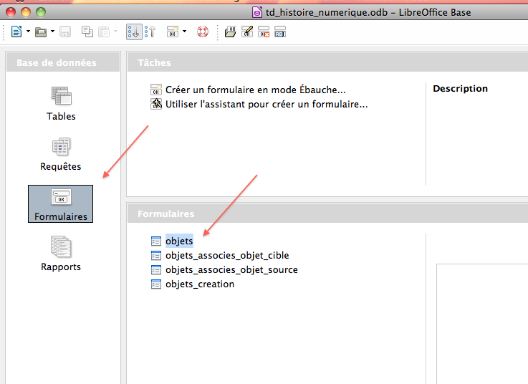Click the red close window button
528x384 pixels.
click(11, 12)
